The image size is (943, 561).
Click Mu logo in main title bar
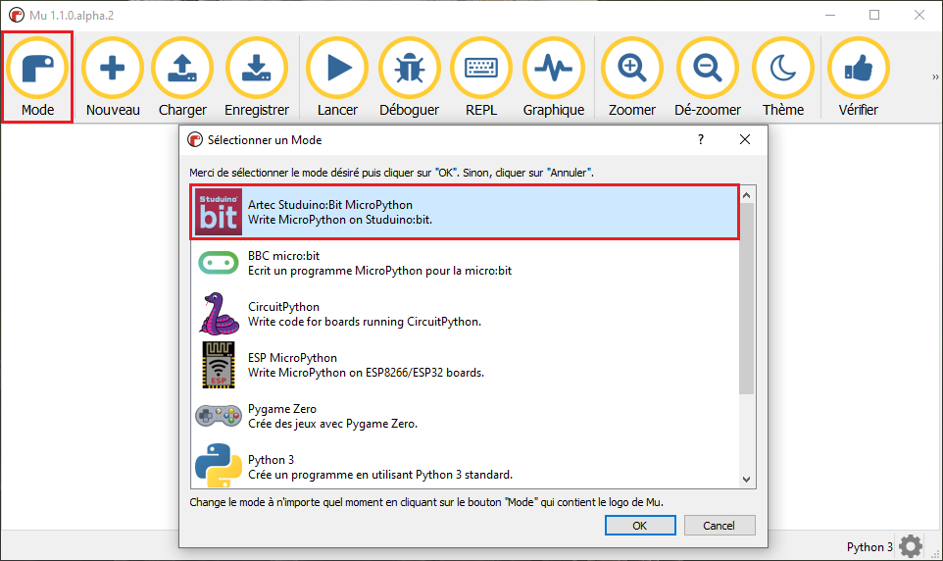click(17, 15)
